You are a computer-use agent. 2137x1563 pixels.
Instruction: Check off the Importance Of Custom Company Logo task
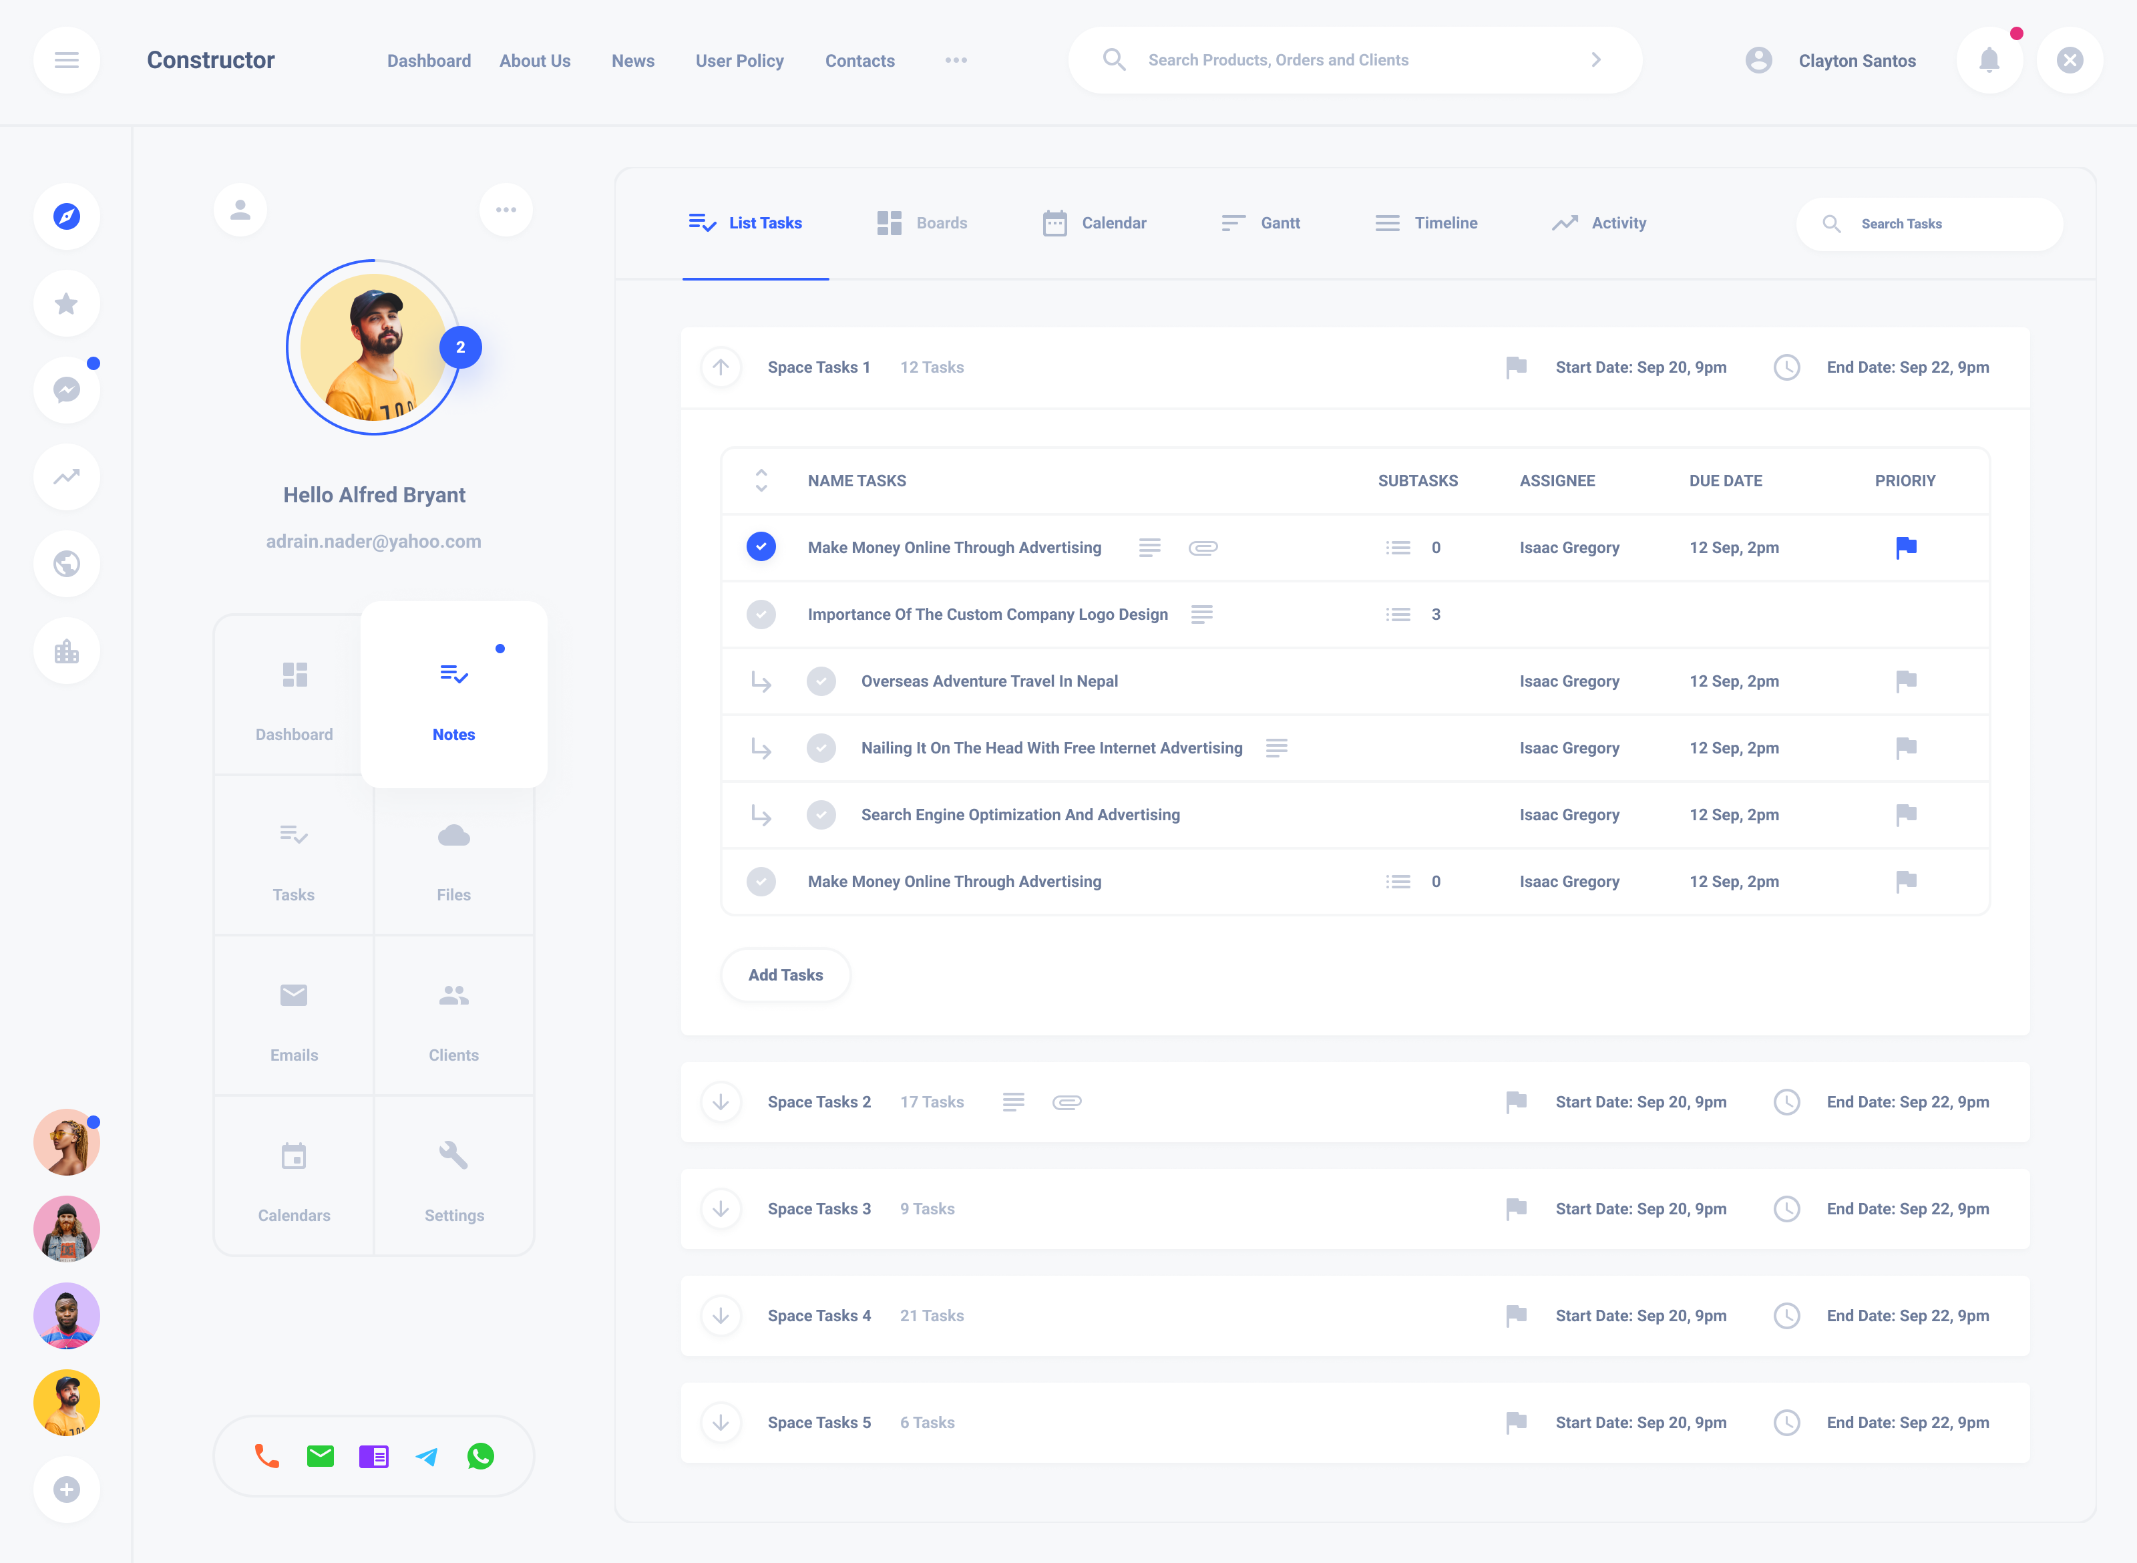[761, 614]
